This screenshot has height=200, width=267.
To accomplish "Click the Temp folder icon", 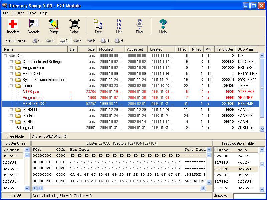I will point(18,86).
